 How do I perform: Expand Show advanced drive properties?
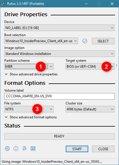31,74
